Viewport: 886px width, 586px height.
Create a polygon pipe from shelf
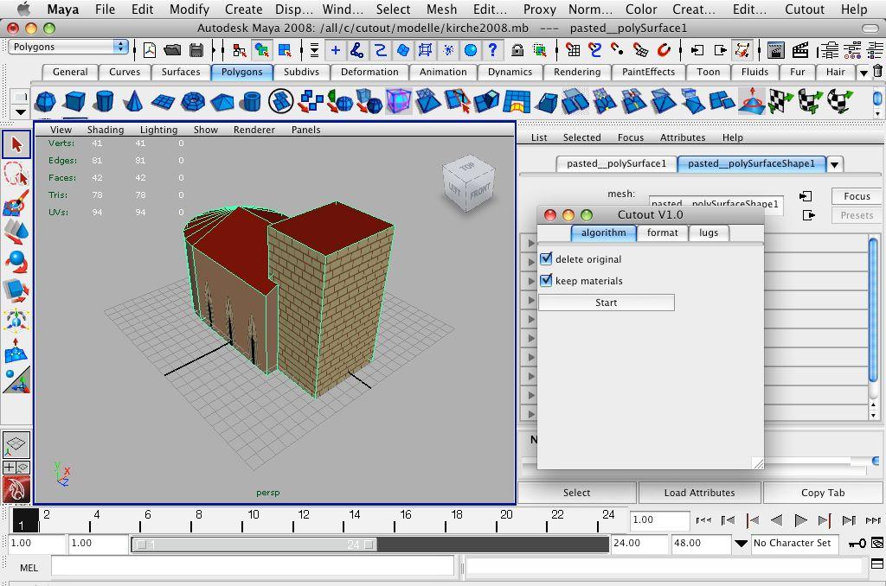click(x=250, y=102)
